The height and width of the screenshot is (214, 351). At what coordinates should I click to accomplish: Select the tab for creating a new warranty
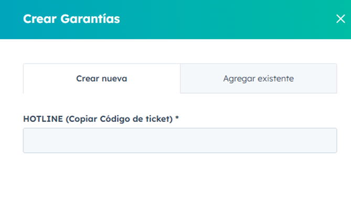pos(102,78)
